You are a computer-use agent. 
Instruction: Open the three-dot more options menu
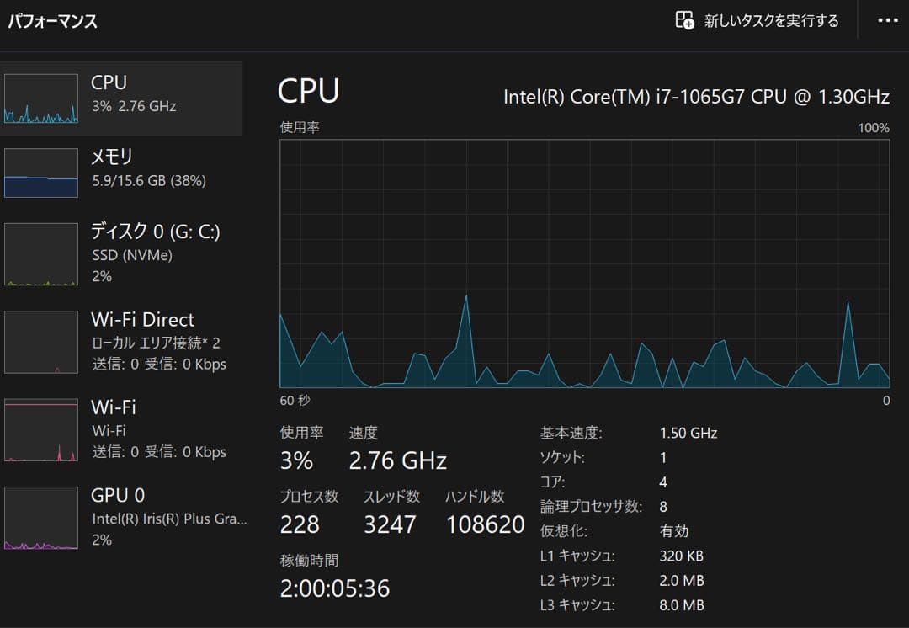[888, 20]
